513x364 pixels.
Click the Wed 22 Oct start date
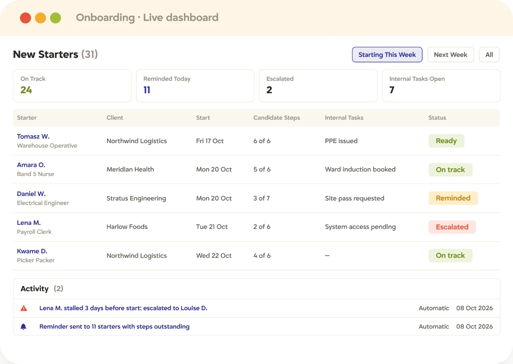pyautogui.click(x=214, y=256)
